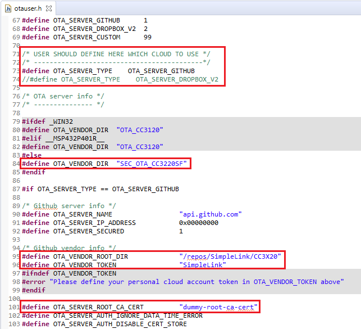Screen dimensions: 361x329
Task: Click 0x00000000 IP address value
Action: click(199, 223)
